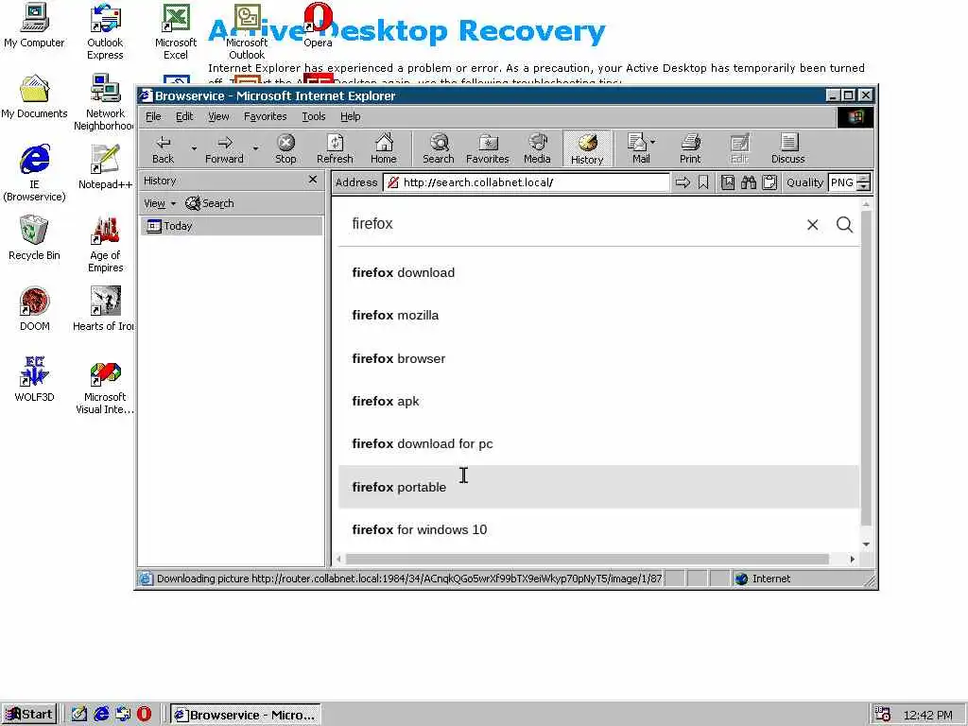Click the vertical scrollbar down arrow
The image size is (968, 726).
(x=866, y=544)
